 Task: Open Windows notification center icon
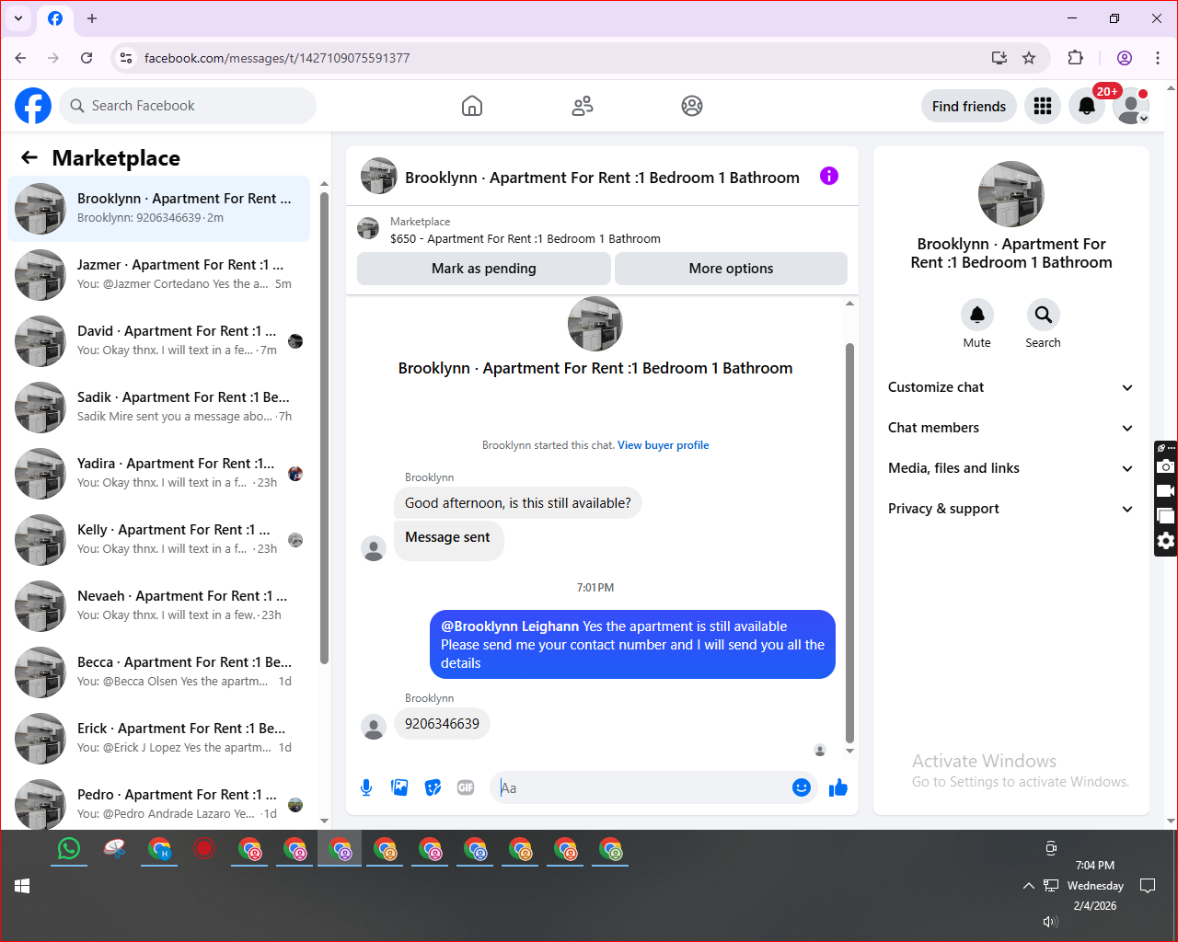pyautogui.click(x=1148, y=886)
